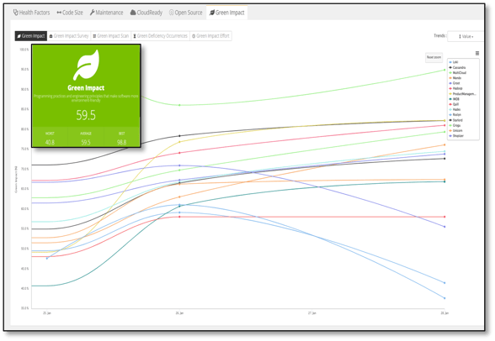The height and width of the screenshot is (341, 495).
Task: Open the Maintenance wrench tab
Action: click(106, 13)
